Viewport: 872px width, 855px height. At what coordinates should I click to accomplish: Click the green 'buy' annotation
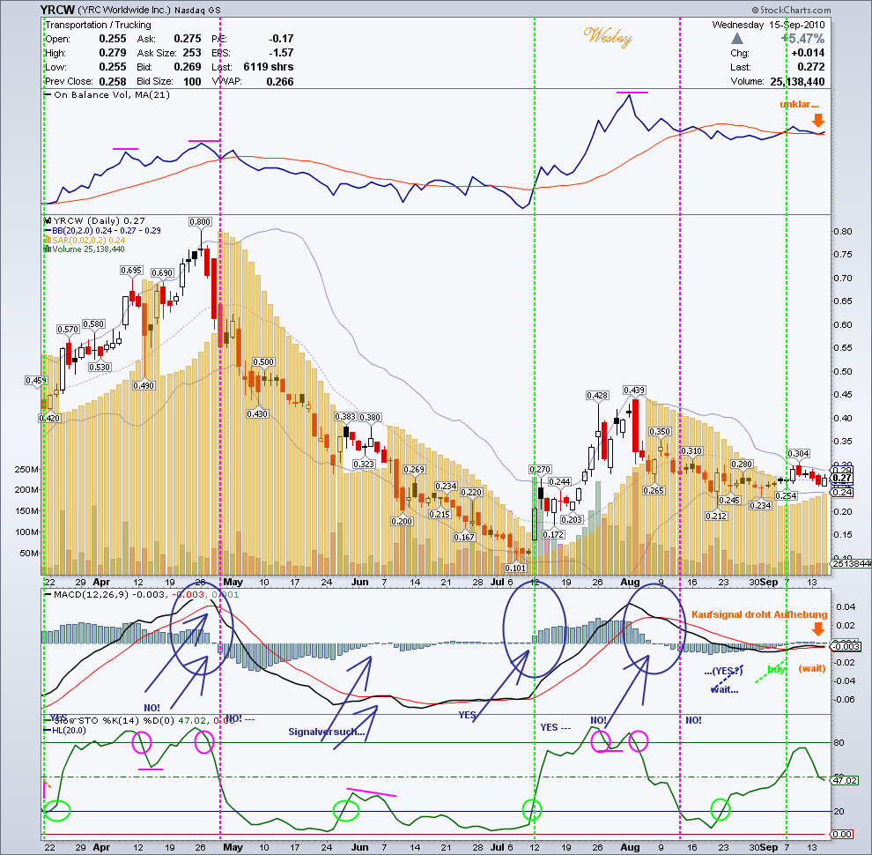pyautogui.click(x=776, y=669)
